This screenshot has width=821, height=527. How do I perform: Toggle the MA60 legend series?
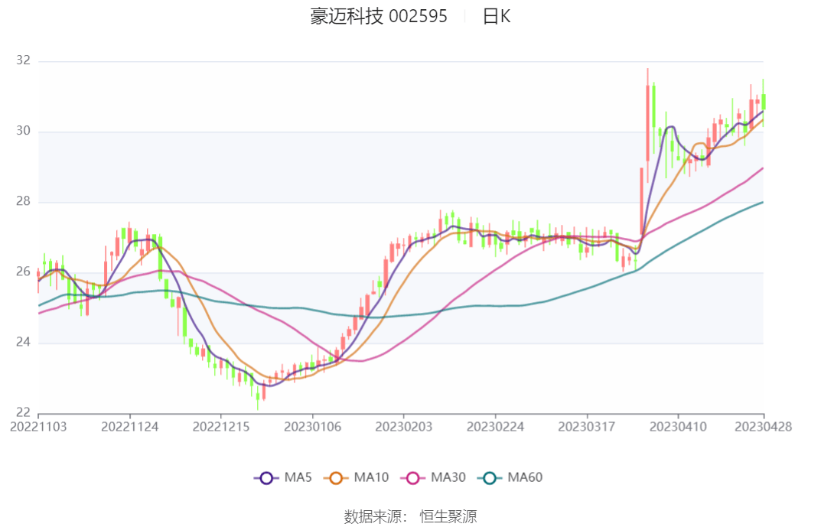point(510,477)
